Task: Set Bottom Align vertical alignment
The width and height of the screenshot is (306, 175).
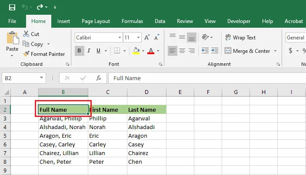Action: click(192, 37)
